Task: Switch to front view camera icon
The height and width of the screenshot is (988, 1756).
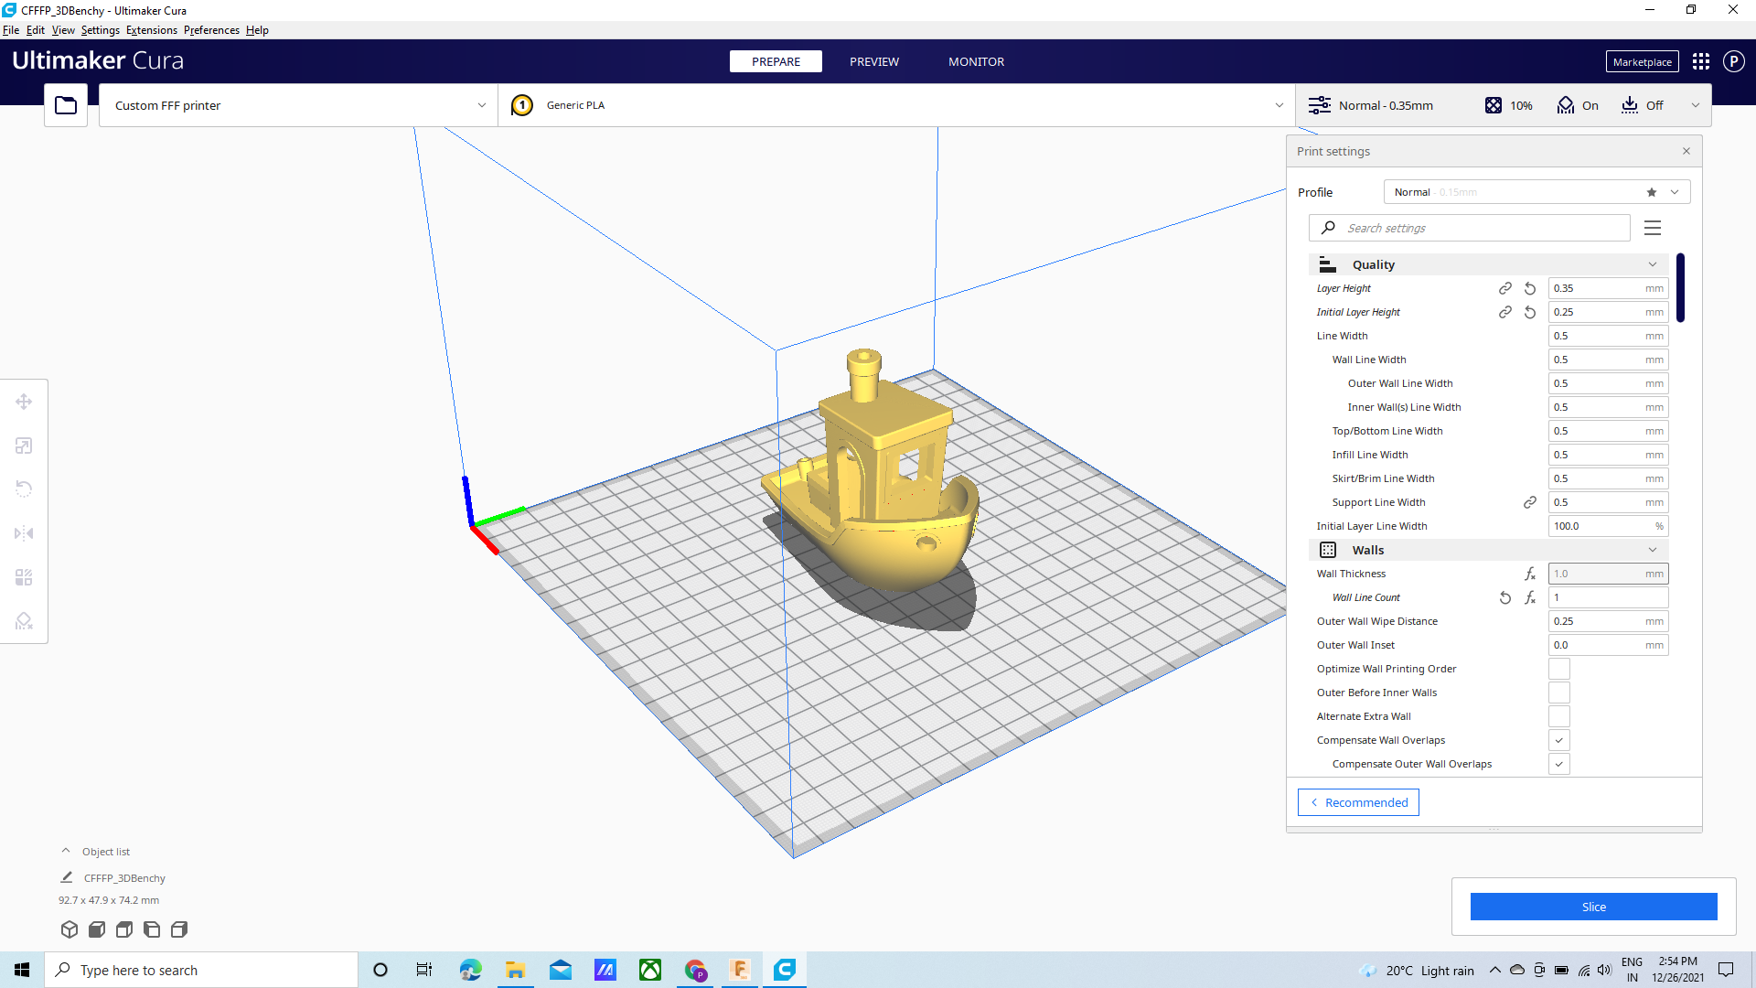Action: pyautogui.click(x=97, y=929)
